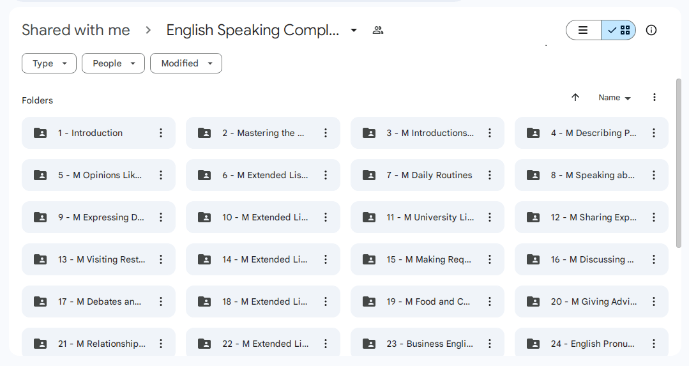Open the People filter dropdown
Screen dimensions: 689x366
pos(114,63)
